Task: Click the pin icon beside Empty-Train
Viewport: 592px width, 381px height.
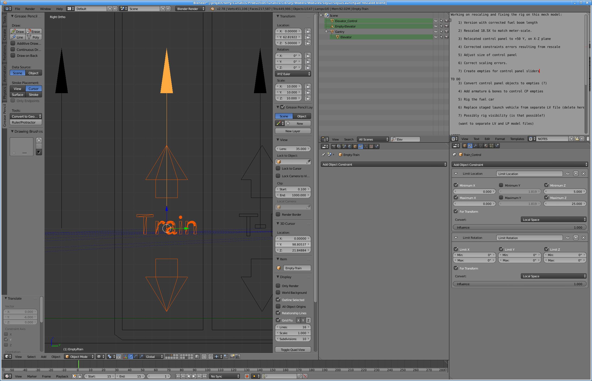Action: point(323,155)
